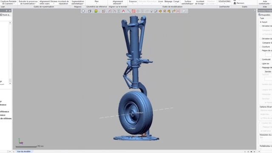
Task: Click the red dashed-square target icon
Action: click(x=178, y=11)
